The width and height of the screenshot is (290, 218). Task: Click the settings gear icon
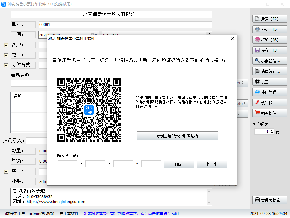point(257,82)
